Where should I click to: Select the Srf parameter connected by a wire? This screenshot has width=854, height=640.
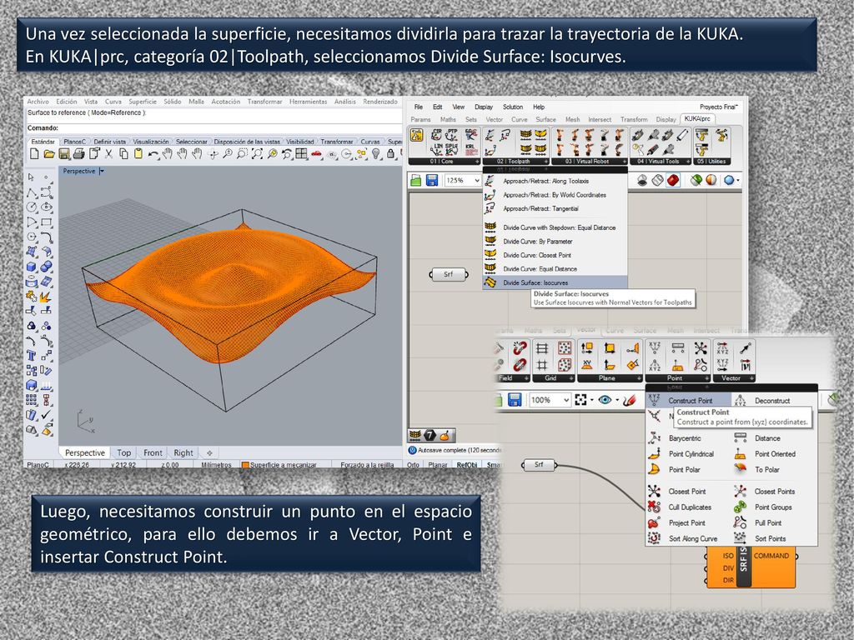click(539, 465)
